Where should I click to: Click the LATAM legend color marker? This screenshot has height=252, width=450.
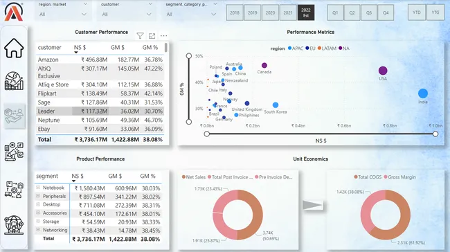[x=319, y=48]
